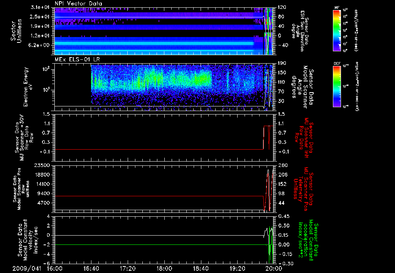Click the 'Electron Energy eV' axis label

(28, 87)
